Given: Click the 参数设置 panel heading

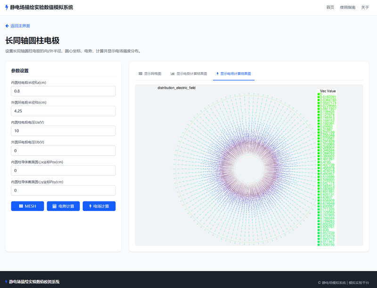Looking at the screenshot, I should (x=20, y=71).
